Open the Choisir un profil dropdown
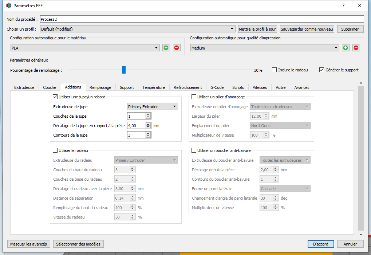371x255 pixels. [x=138, y=29]
